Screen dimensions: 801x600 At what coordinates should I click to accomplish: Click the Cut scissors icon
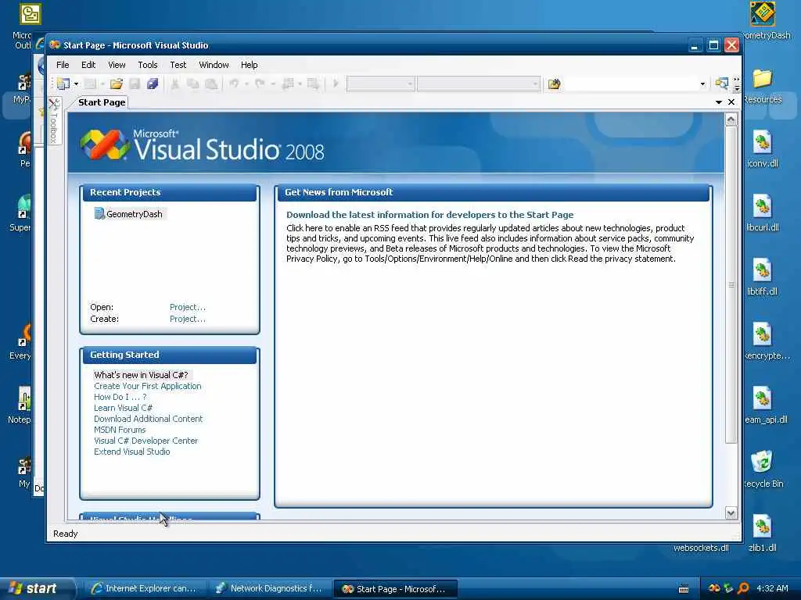174,84
